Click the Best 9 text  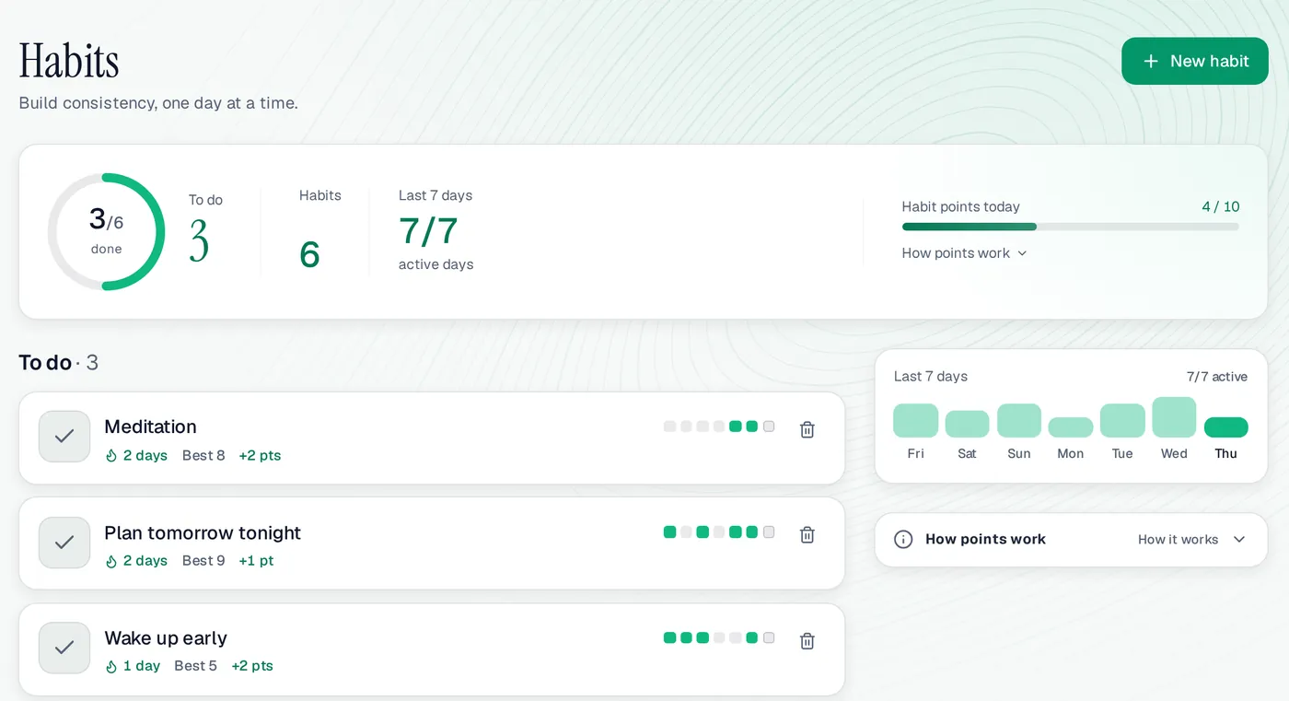pos(203,561)
